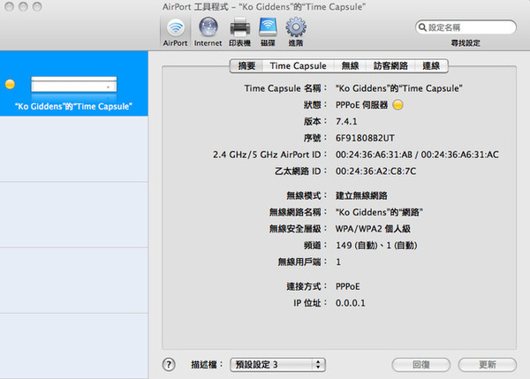
Task: Click the network name "Ko Giddens"的"網路"
Action: tap(379, 212)
